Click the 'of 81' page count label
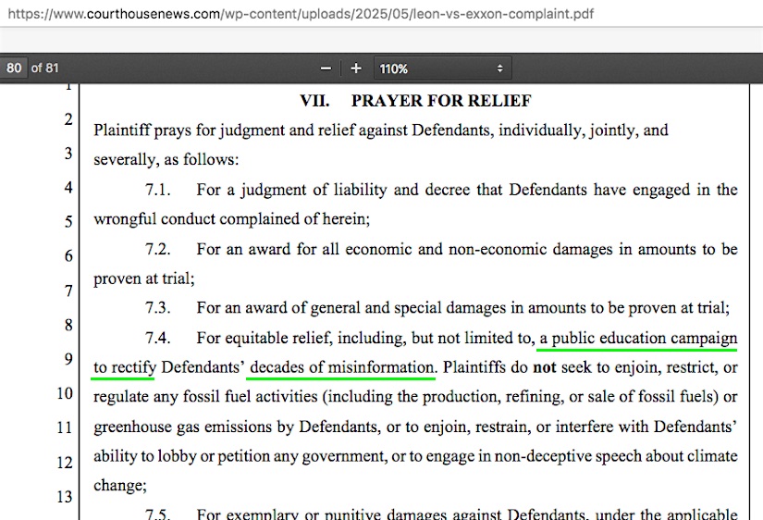Viewport: 763px width, 520px height. tap(44, 68)
